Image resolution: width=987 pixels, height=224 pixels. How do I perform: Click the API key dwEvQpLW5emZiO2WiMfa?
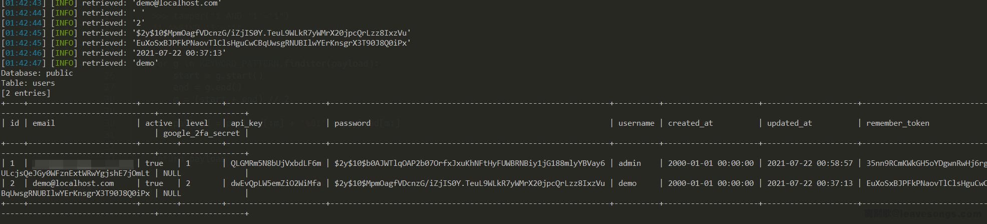pyautogui.click(x=276, y=183)
